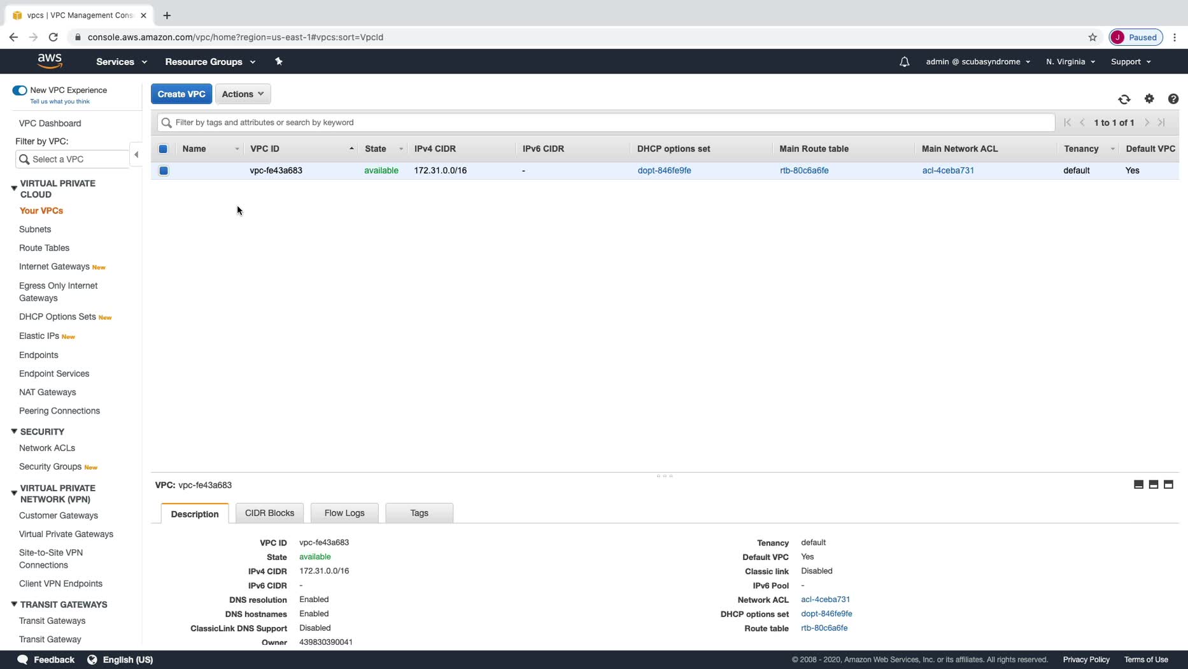Click the Create VPC button

(181, 94)
